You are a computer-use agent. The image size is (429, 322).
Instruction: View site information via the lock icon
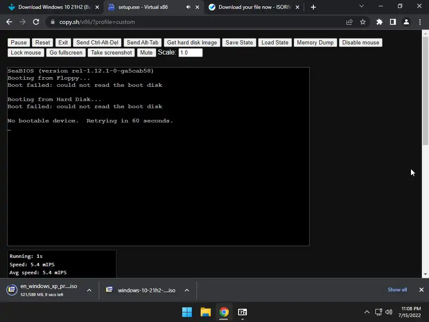click(53, 22)
